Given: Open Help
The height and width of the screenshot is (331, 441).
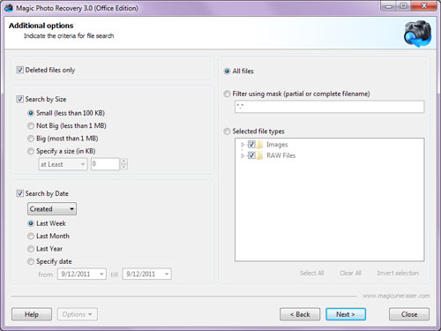Looking at the screenshot, I should tap(32, 314).
